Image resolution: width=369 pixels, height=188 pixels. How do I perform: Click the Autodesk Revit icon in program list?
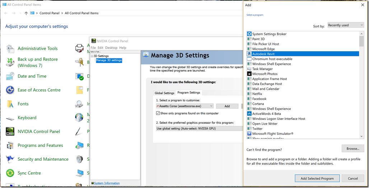pyautogui.click(x=249, y=54)
